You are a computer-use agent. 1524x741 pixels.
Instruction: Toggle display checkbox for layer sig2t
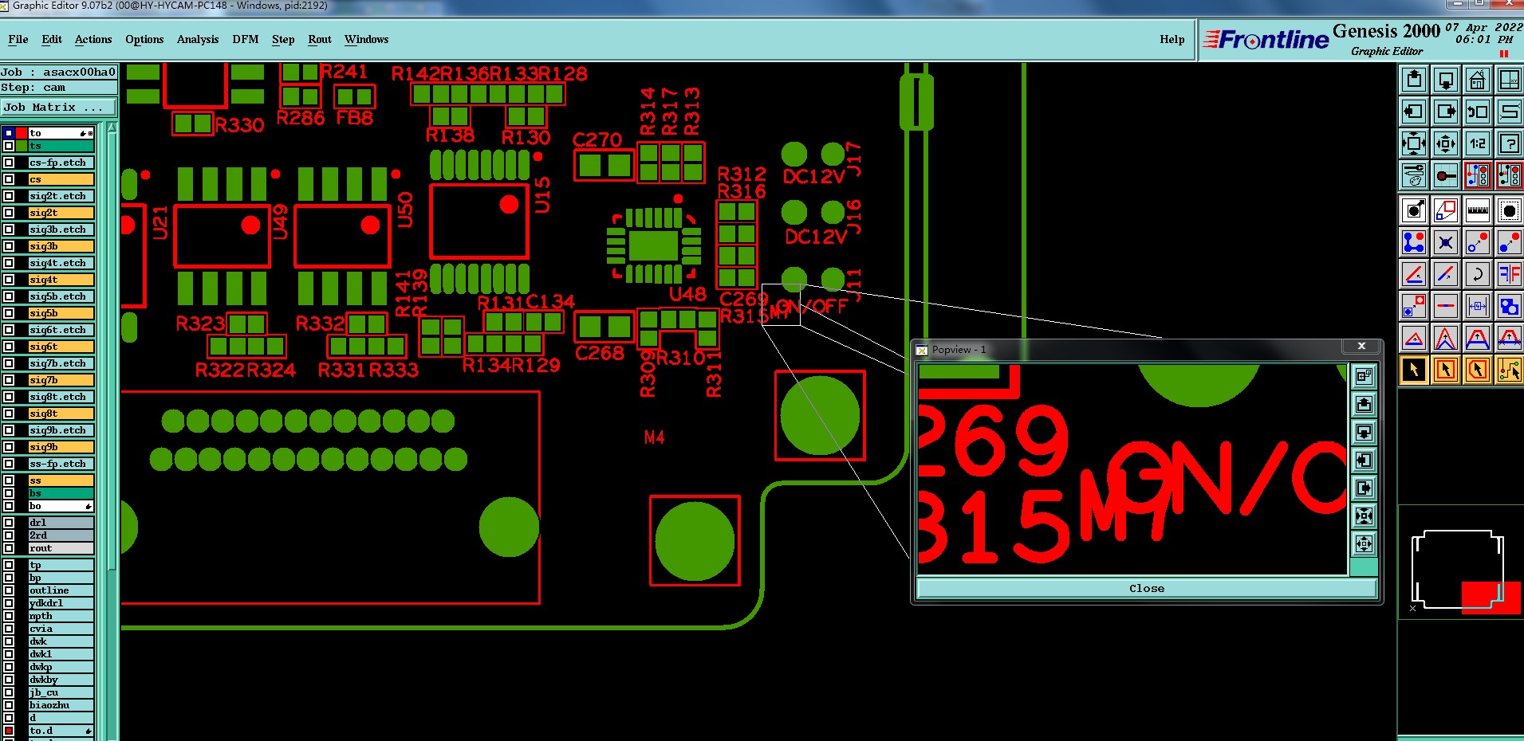coord(9,213)
